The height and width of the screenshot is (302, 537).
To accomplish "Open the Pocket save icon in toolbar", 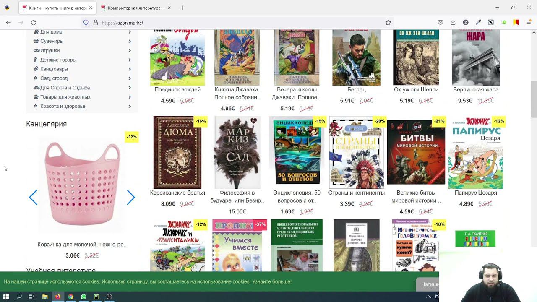I will point(440,23).
